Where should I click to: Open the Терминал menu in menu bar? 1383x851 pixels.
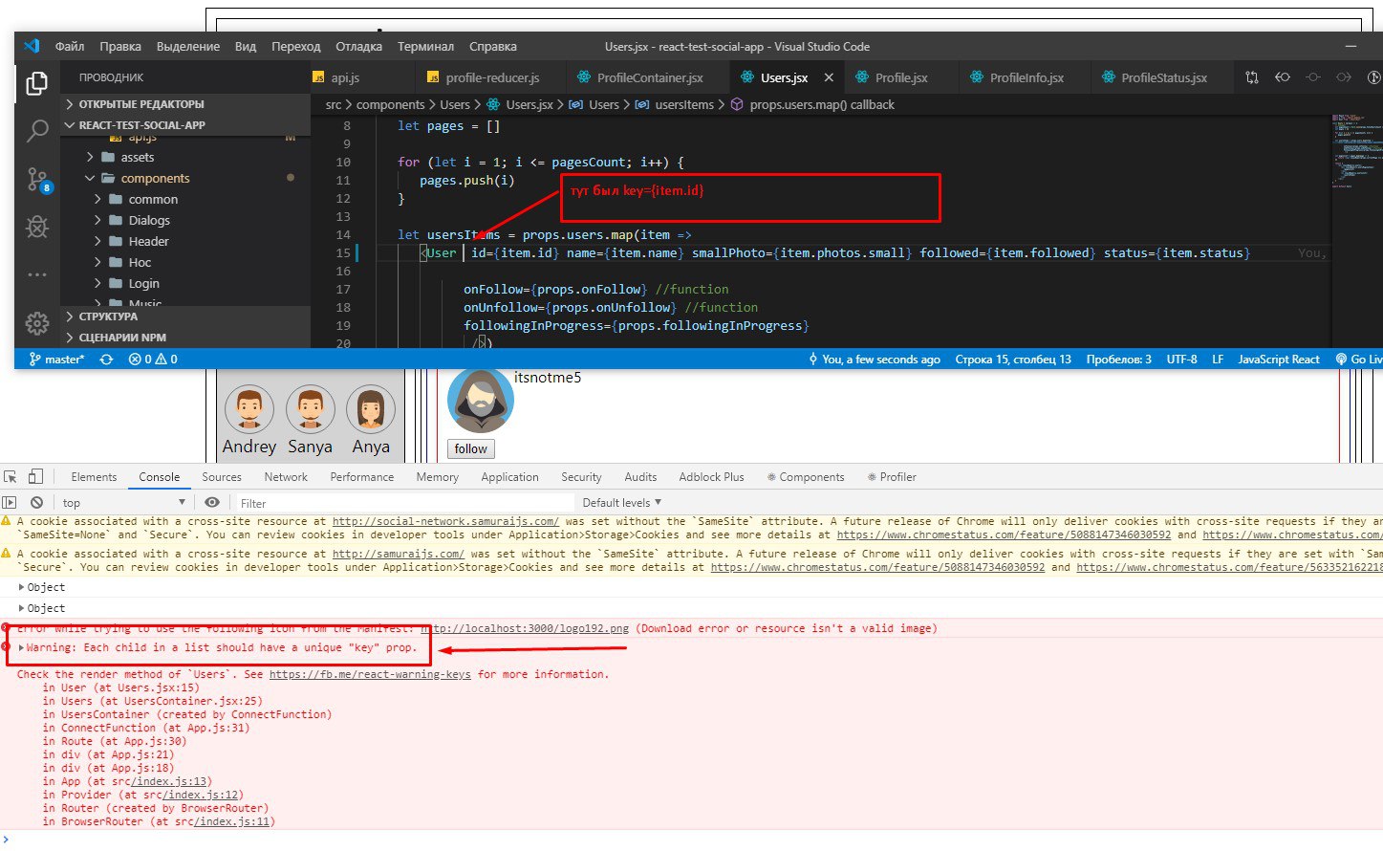click(x=425, y=46)
